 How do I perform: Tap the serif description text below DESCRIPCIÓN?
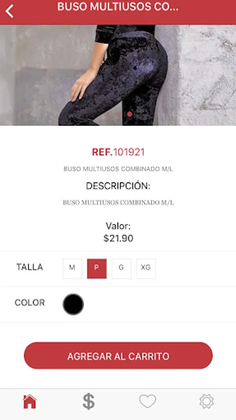pos(118,203)
